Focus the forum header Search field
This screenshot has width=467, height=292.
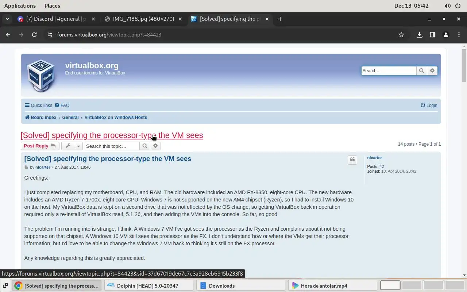tap(389, 71)
